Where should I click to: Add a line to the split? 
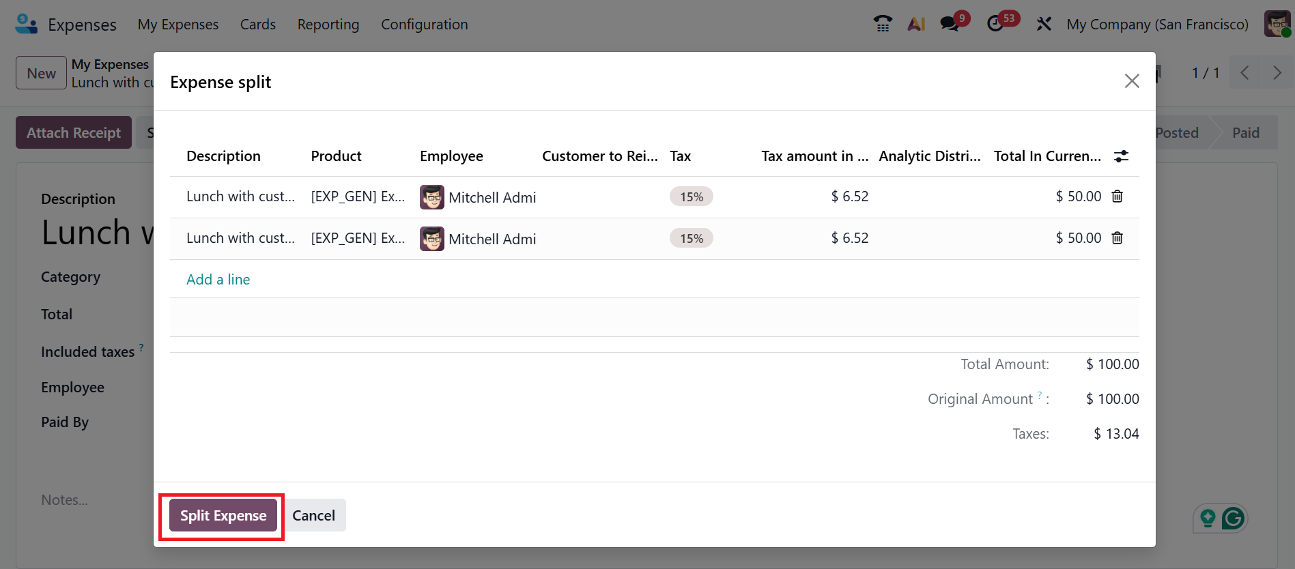[218, 280]
